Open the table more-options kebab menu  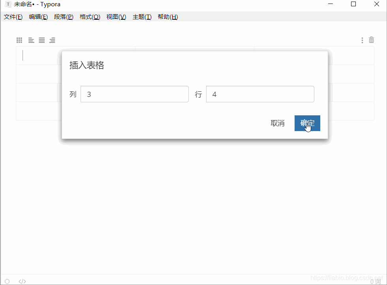(x=361, y=40)
